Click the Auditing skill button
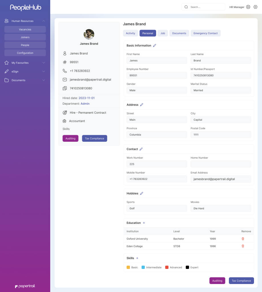Screen dimensions: 262x292 (x=70, y=138)
